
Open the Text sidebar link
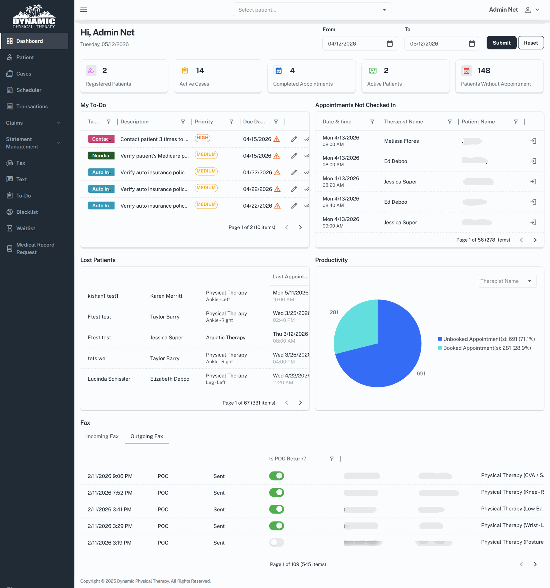34,179
